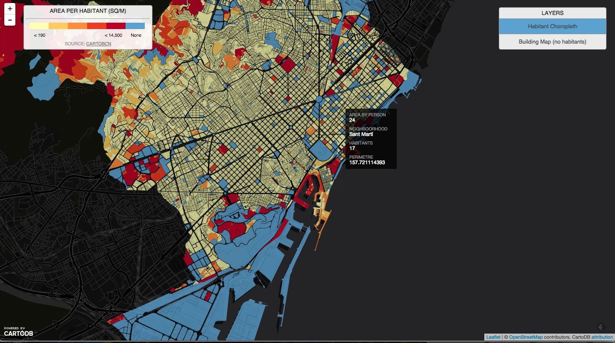Screen dimensions: 615x343
Task: Switch to Building Map (no habitants) layer
Action: click(552, 42)
